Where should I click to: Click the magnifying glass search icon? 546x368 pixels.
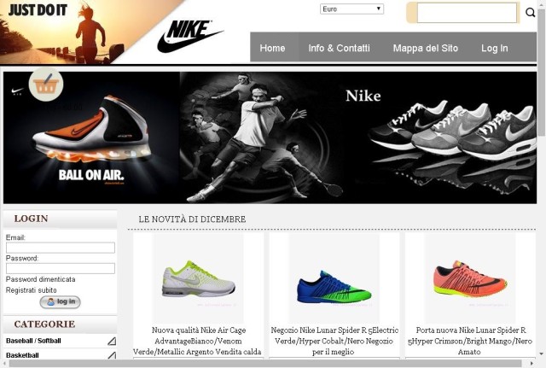[530, 13]
